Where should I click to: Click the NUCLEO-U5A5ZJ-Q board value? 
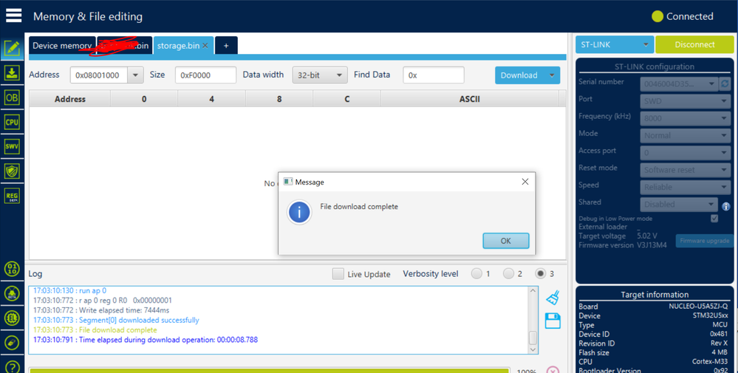(x=698, y=307)
